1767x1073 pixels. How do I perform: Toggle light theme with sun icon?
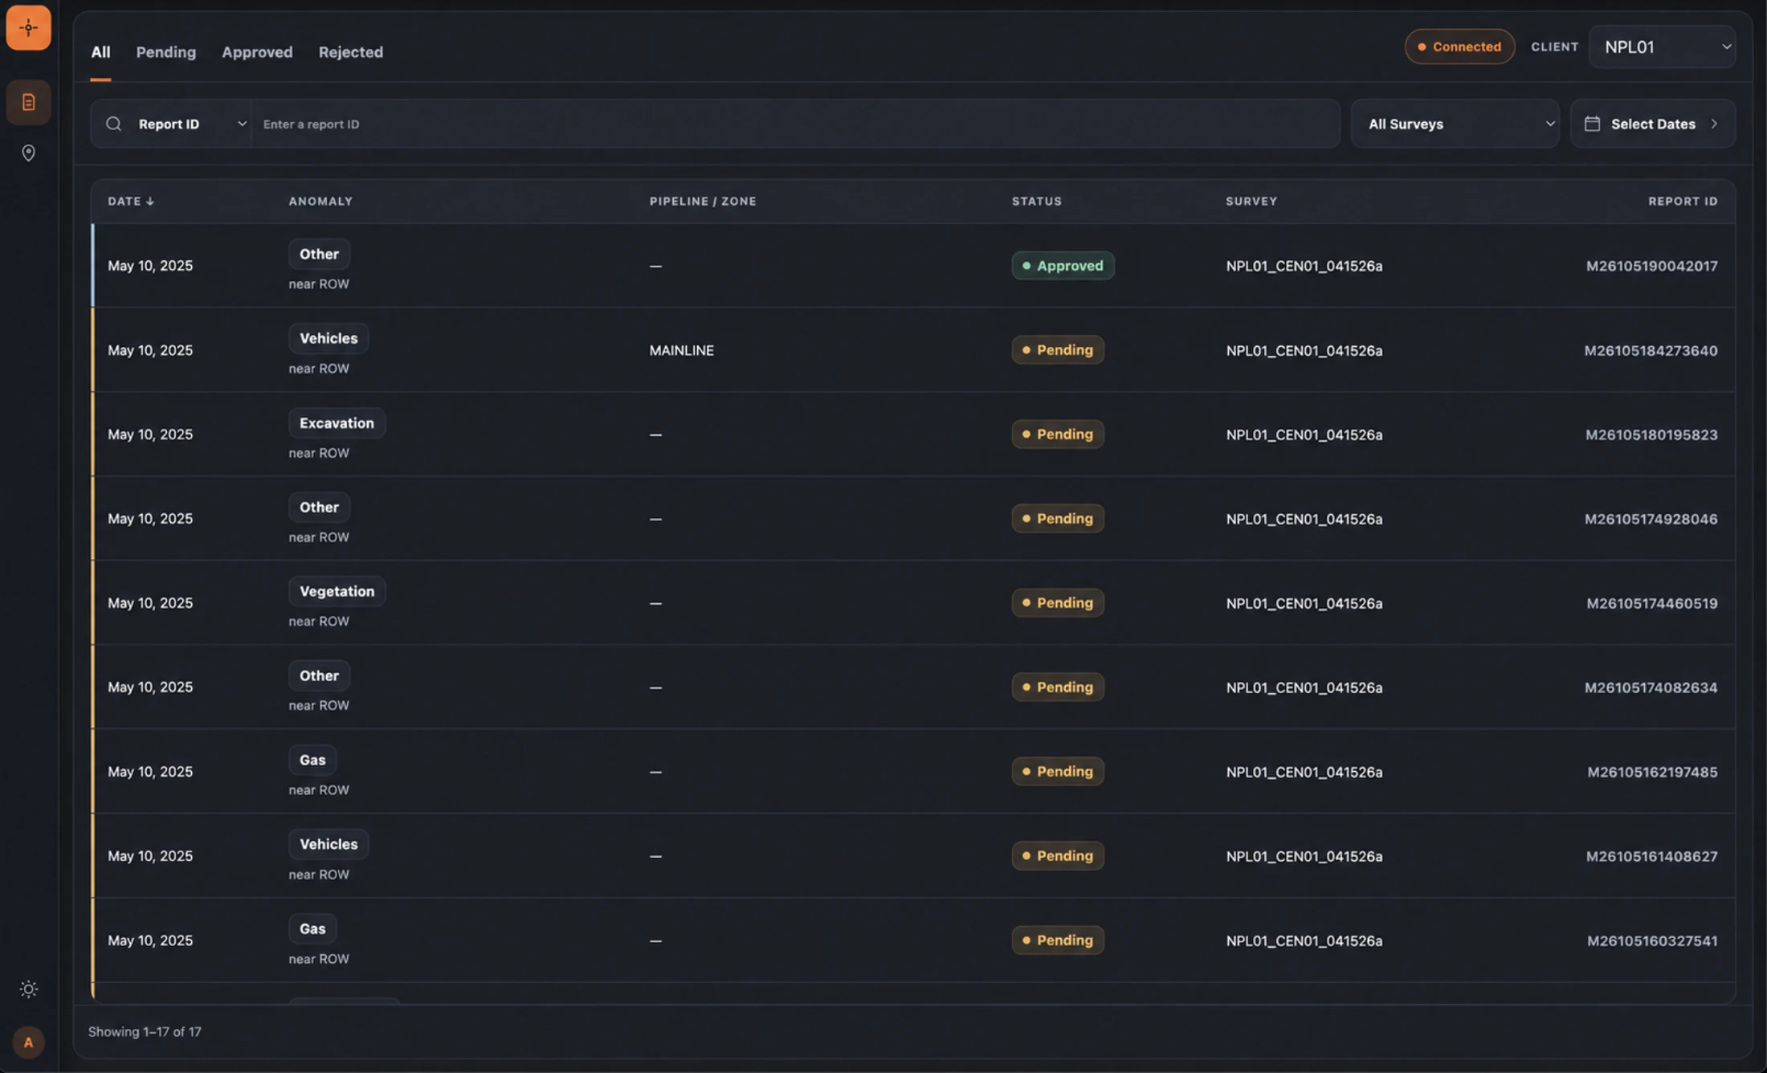pyautogui.click(x=28, y=989)
